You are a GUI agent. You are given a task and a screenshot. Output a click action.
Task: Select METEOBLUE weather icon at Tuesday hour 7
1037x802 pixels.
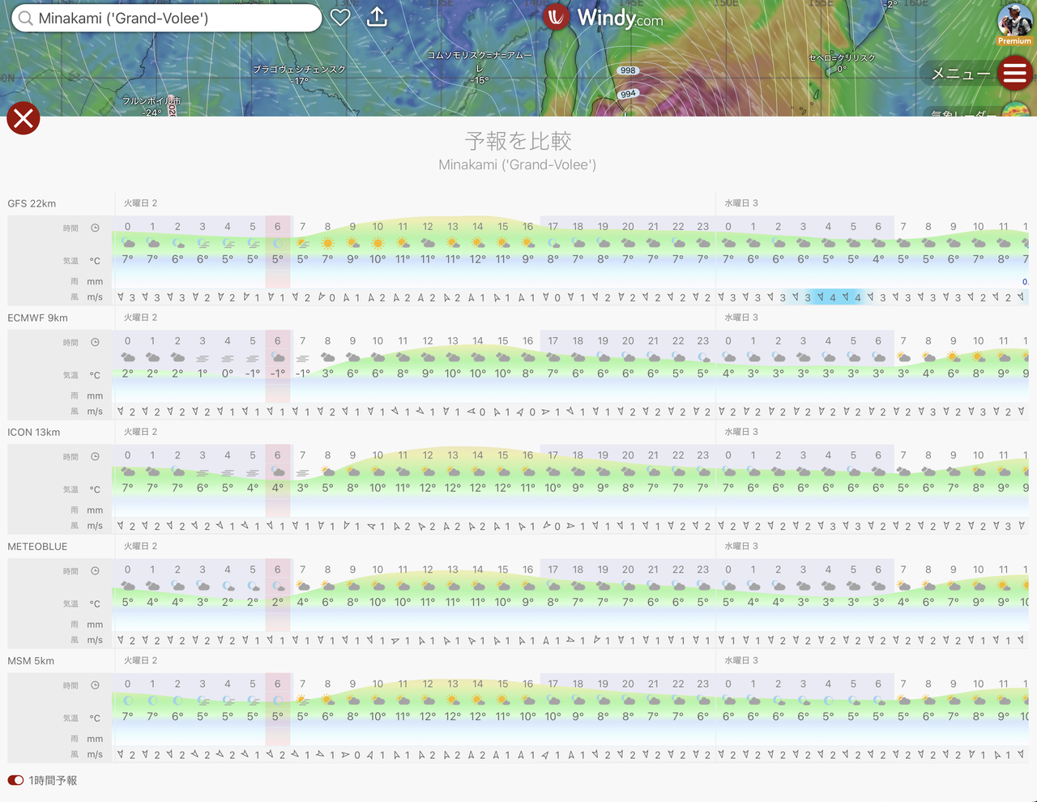pyautogui.click(x=302, y=586)
